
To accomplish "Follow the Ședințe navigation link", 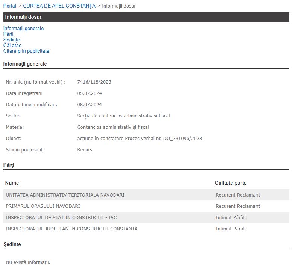I will click(11, 40).
